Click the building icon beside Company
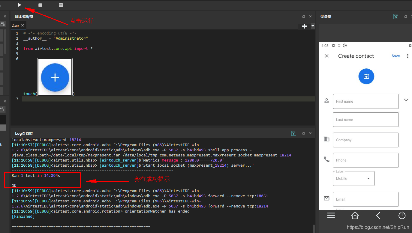The height and width of the screenshot is (233, 412). (x=327, y=139)
